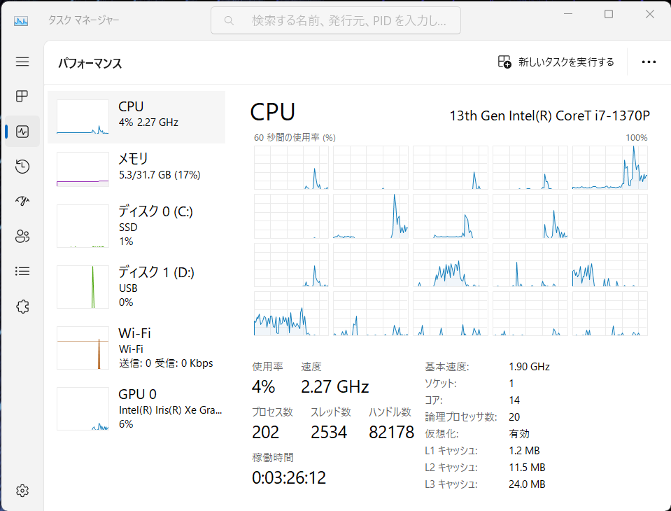Image resolution: width=671 pixels, height=511 pixels.
Task: Select the Performance page icon
Action: coord(22,131)
